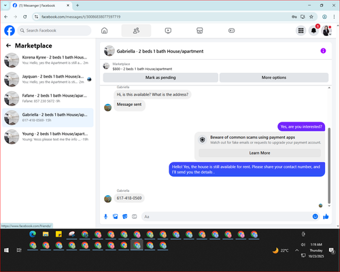Open the Windows action center notifications
The width and height of the screenshot is (340, 272).
[x=332, y=250]
